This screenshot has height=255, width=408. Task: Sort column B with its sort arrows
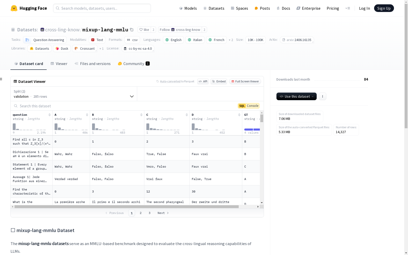[141, 115]
